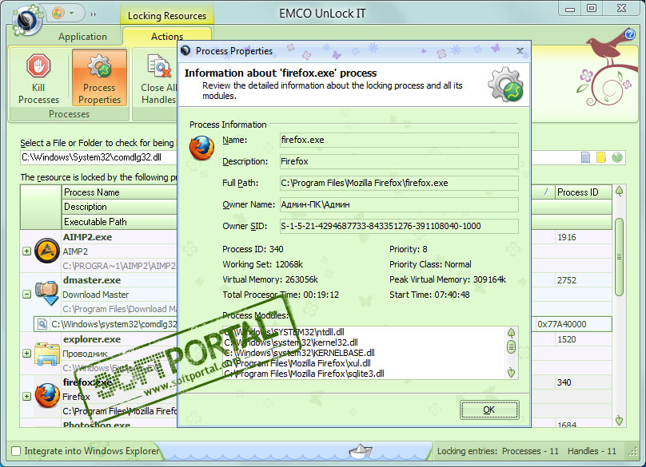The height and width of the screenshot is (467, 646).
Task: Open the skin palette quick-access icon
Action: [58, 13]
